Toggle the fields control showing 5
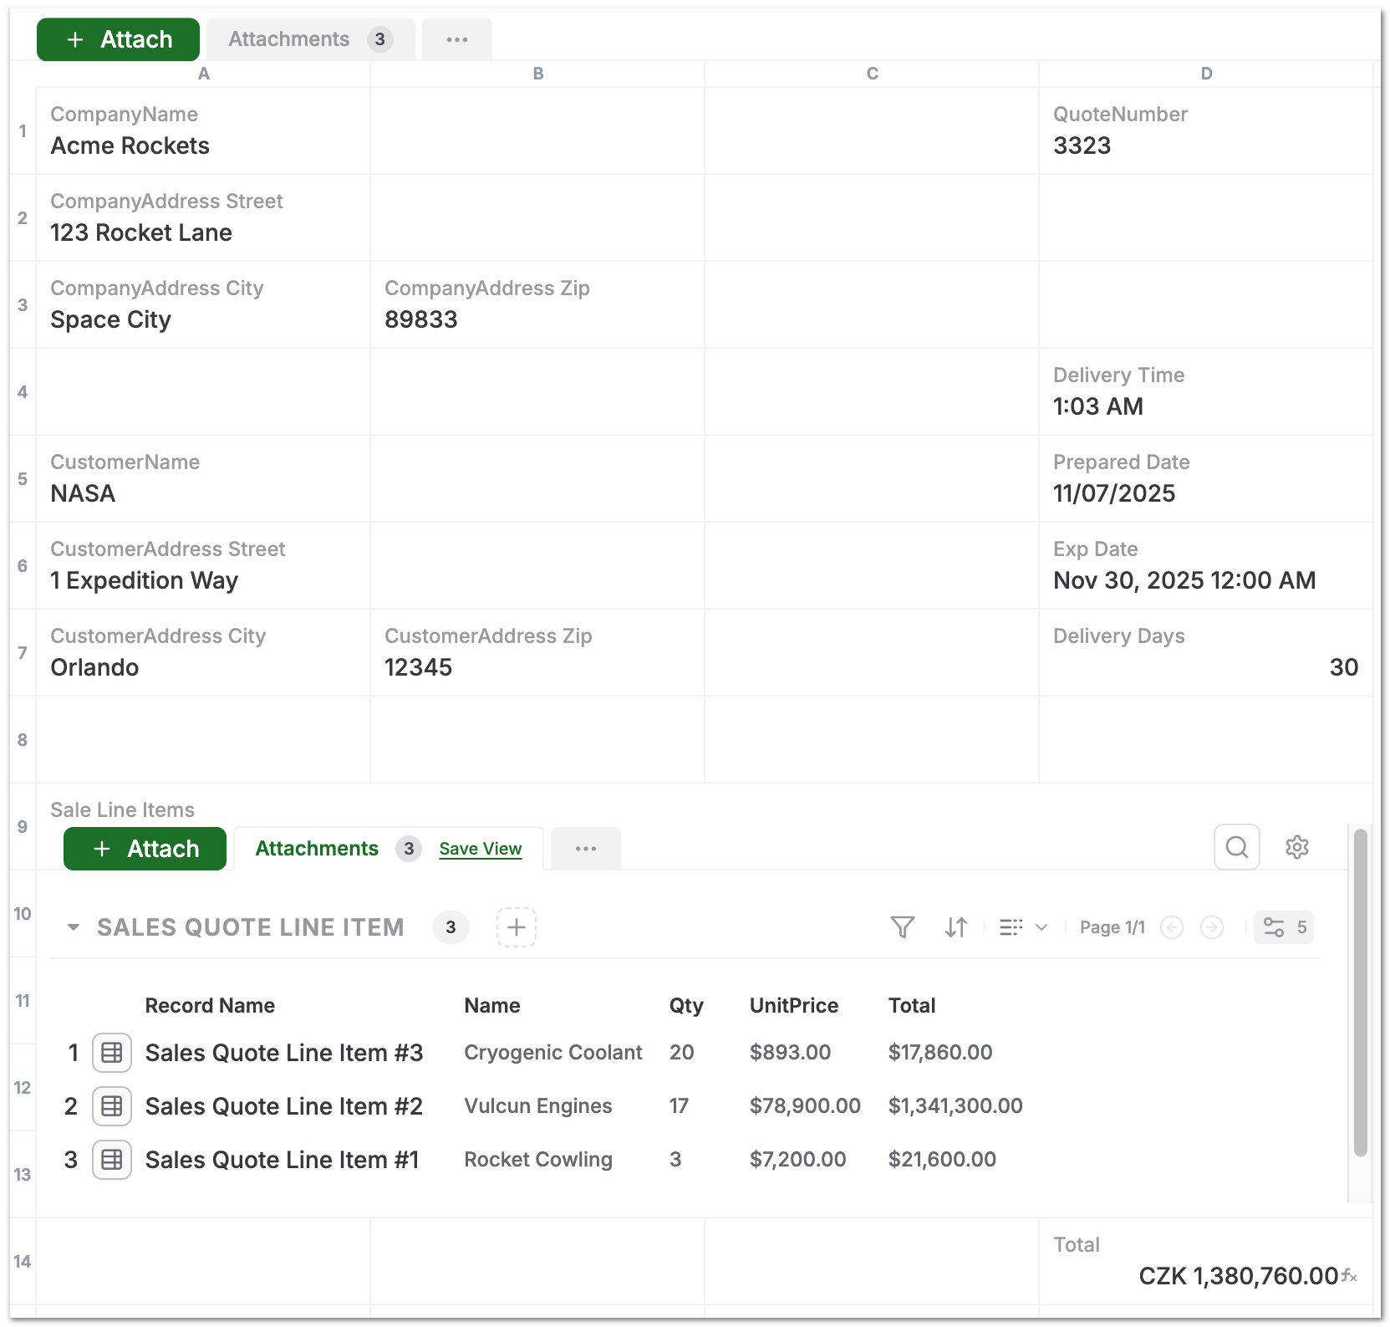 [x=1284, y=927]
